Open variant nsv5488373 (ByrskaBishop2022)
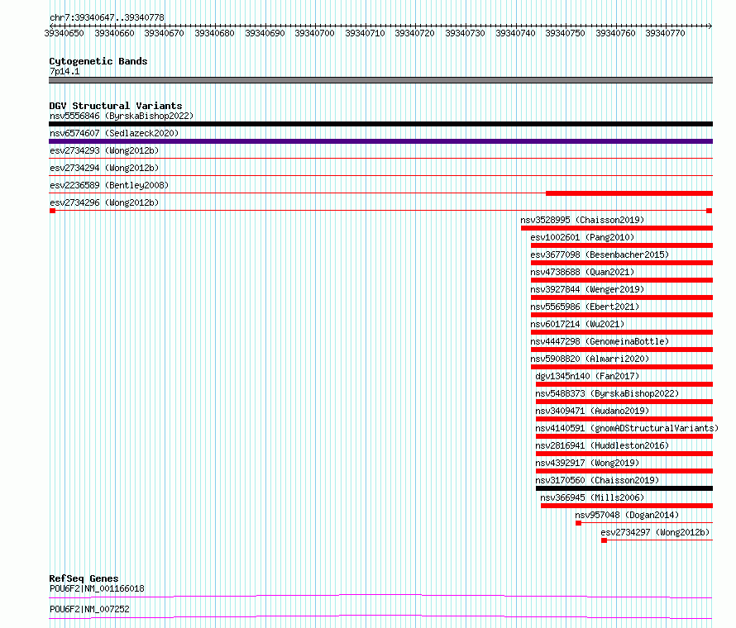 tap(607, 393)
